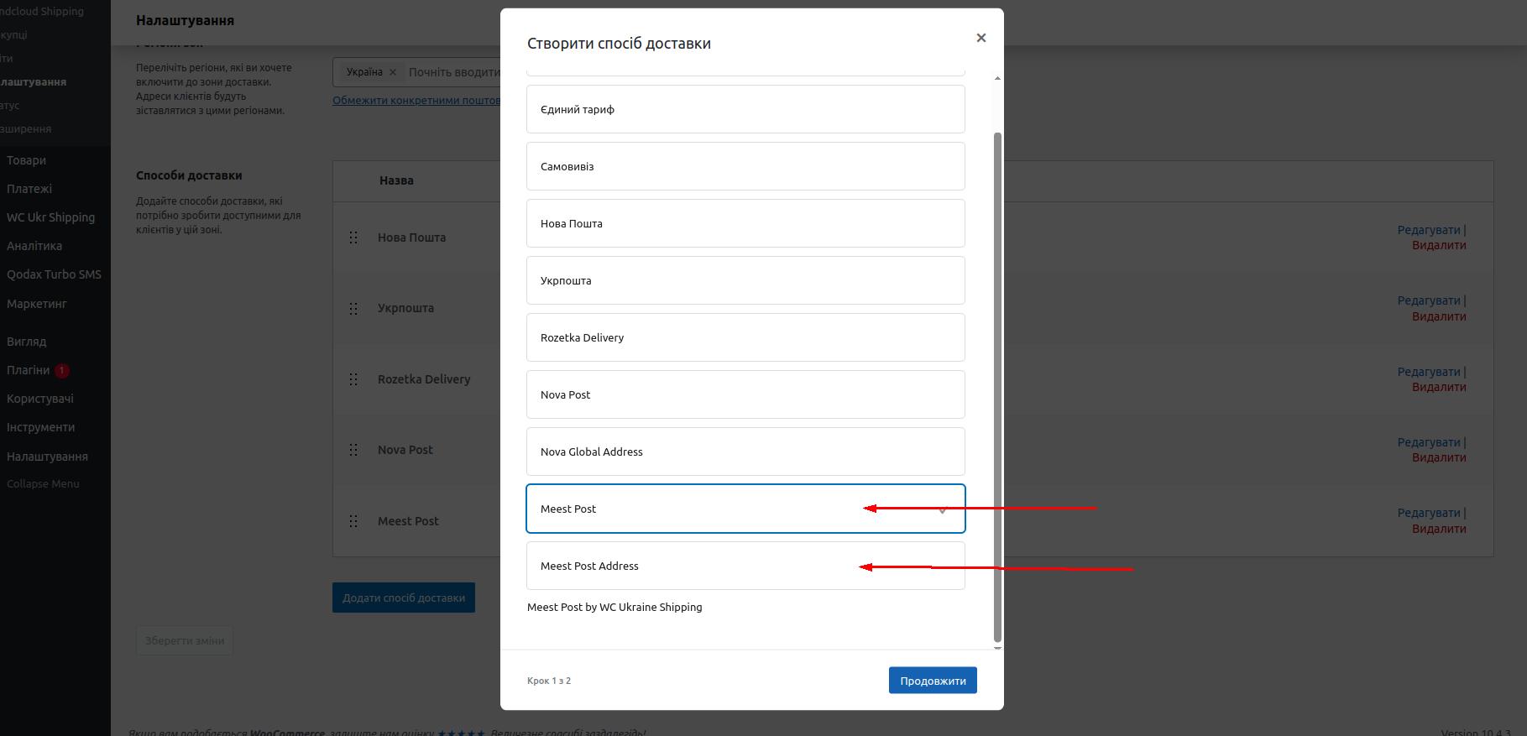1527x736 pixels.
Task: Click Редагувати link for Нова Пошта
Action: 1429,230
